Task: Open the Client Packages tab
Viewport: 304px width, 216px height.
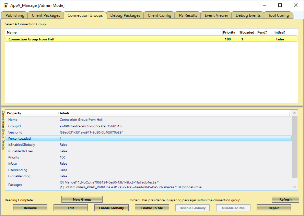Action: [x=46, y=15]
